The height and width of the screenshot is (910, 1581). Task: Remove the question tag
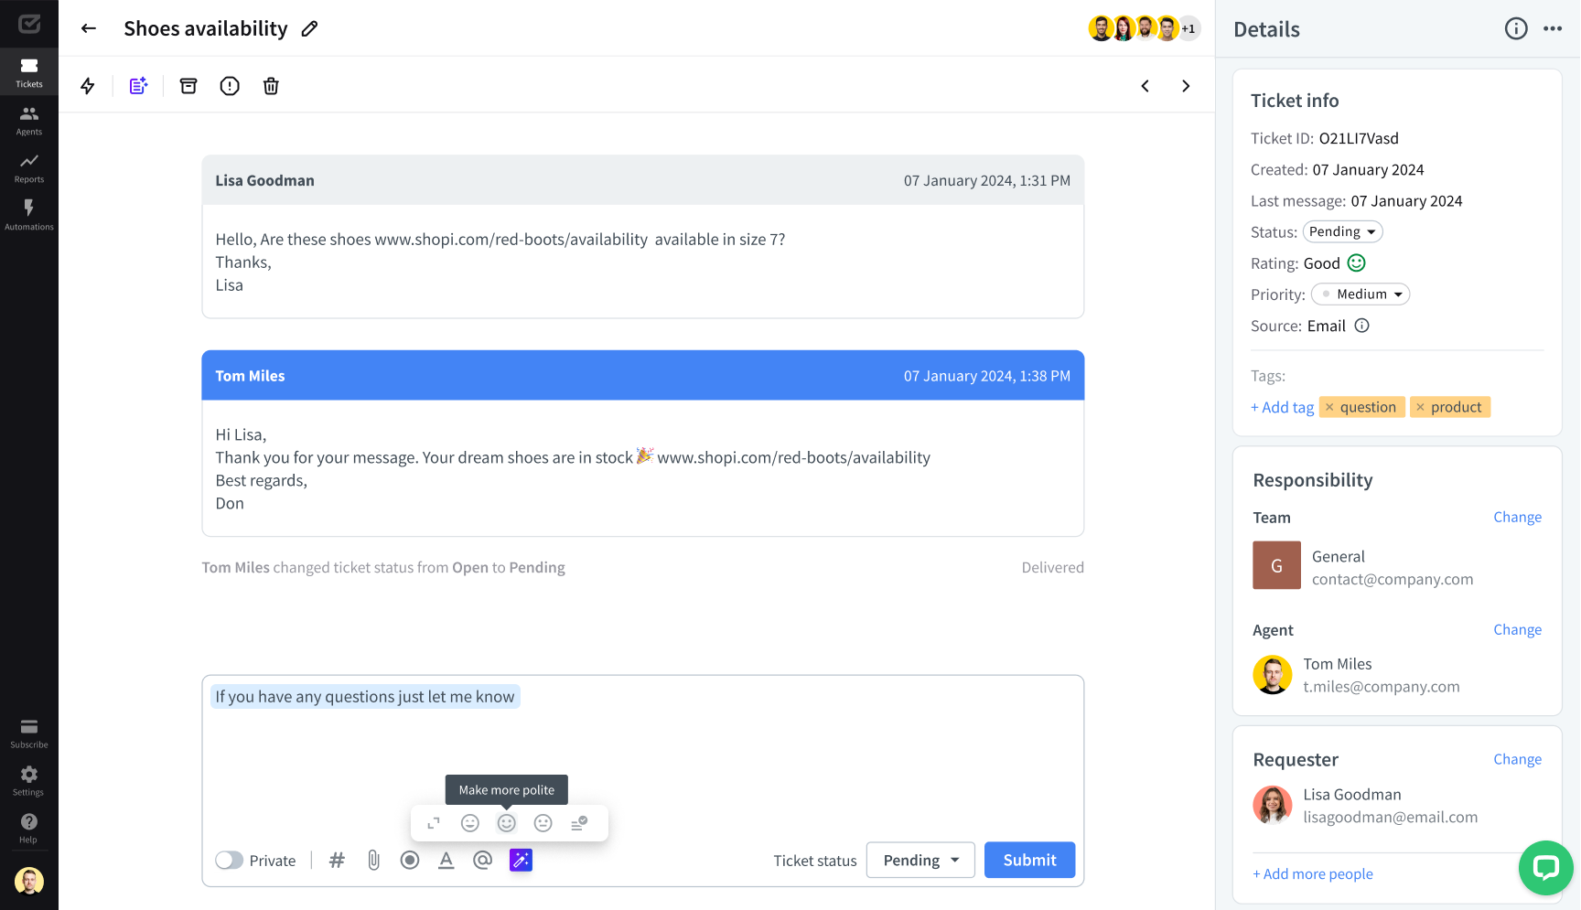click(1329, 407)
